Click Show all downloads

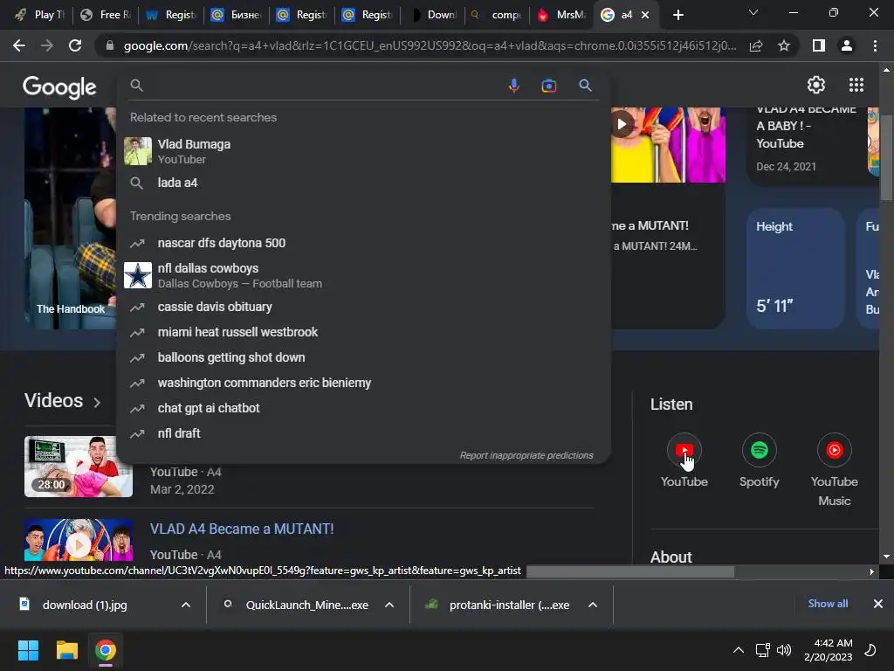828,604
